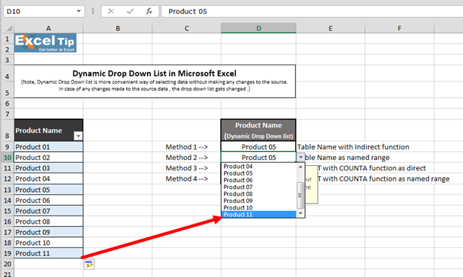Select row 10 header
This screenshot has height=277, width=463.
pos(7,158)
